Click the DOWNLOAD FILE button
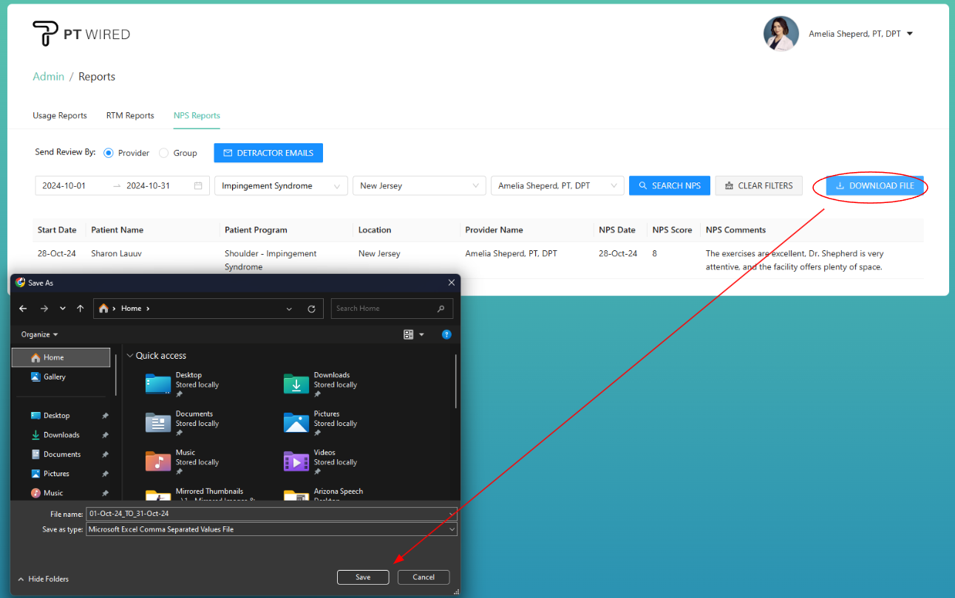The height and width of the screenshot is (598, 955). [874, 186]
